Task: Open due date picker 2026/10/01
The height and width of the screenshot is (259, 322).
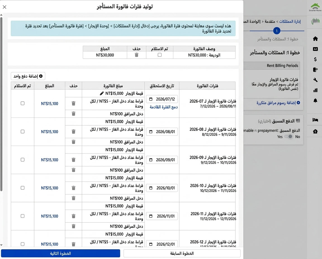Action: click(x=162, y=188)
